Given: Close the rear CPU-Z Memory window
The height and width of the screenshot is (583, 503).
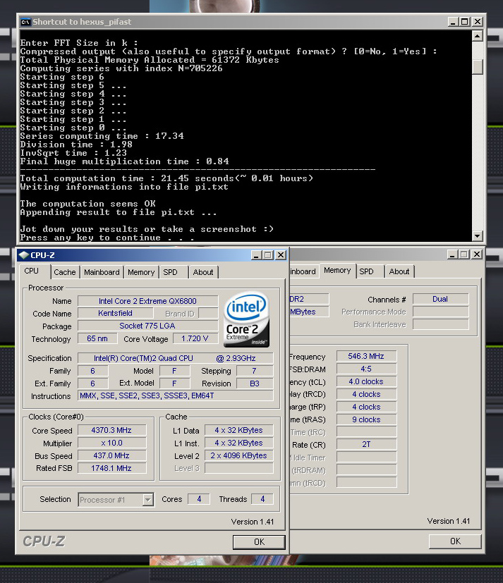Looking at the screenshot, I should coord(477,254).
